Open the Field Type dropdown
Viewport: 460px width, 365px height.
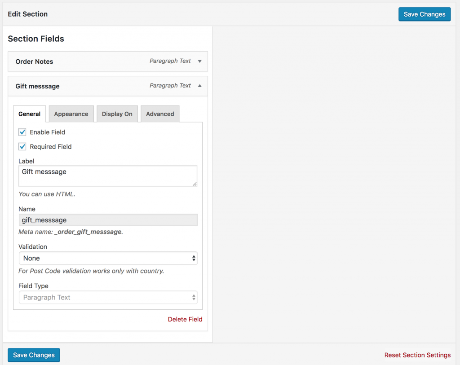108,297
